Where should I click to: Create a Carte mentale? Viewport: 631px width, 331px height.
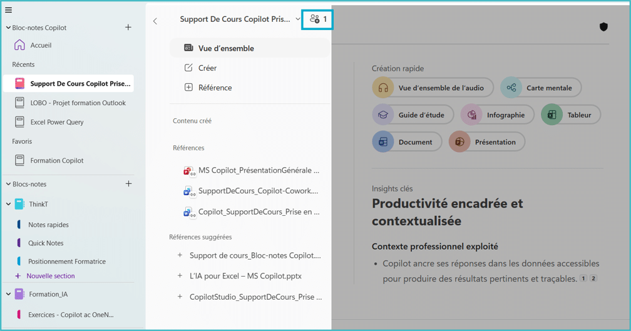pos(541,88)
